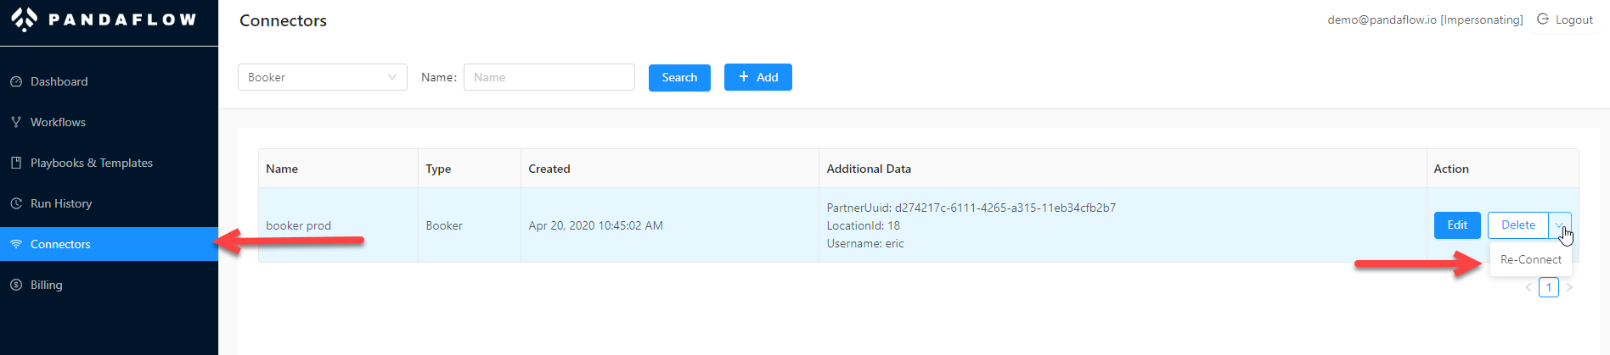Open the Billing section
1610x355 pixels.
click(109, 285)
